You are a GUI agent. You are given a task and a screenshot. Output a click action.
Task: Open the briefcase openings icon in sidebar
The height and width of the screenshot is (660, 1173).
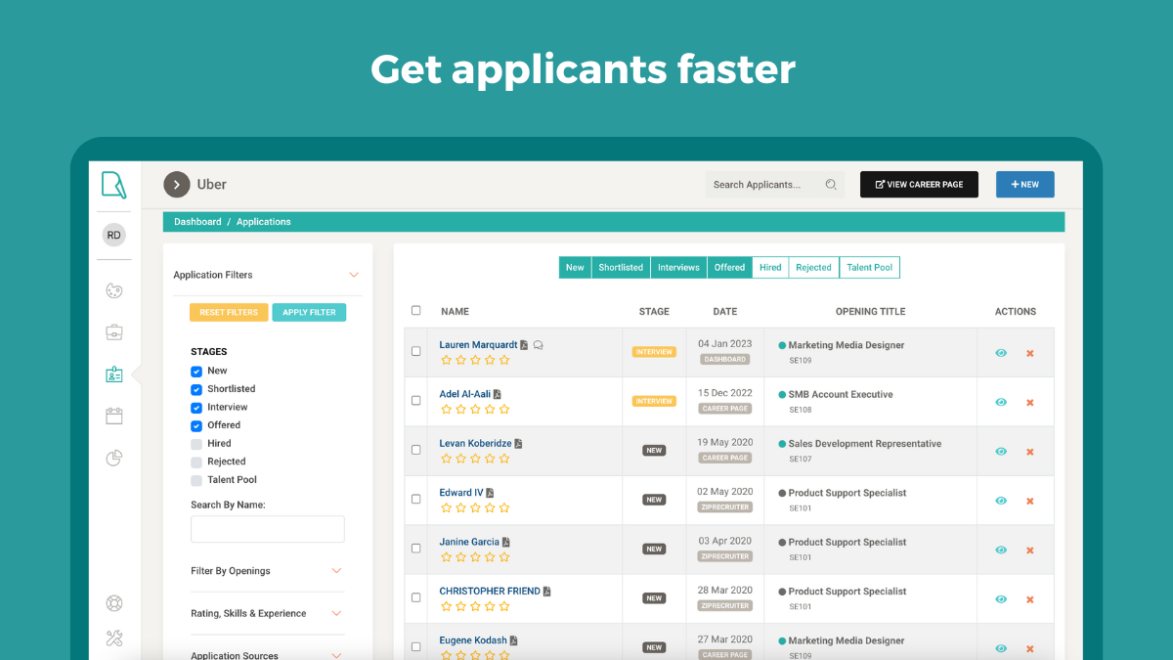tap(114, 332)
